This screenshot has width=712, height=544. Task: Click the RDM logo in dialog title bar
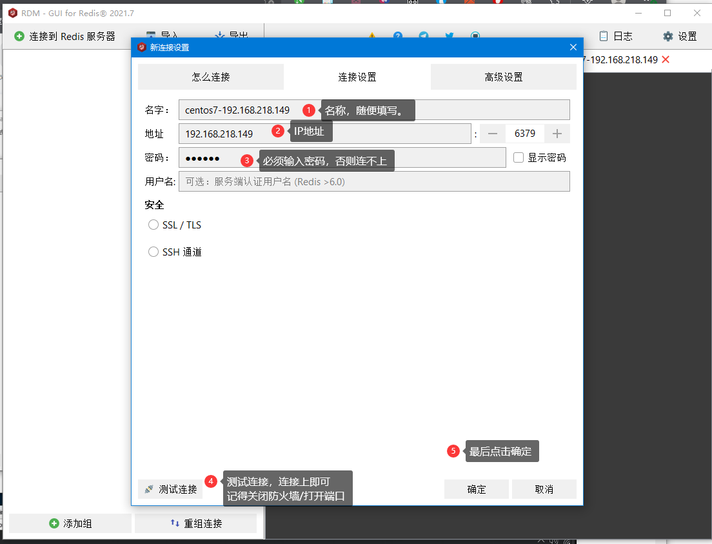point(142,47)
